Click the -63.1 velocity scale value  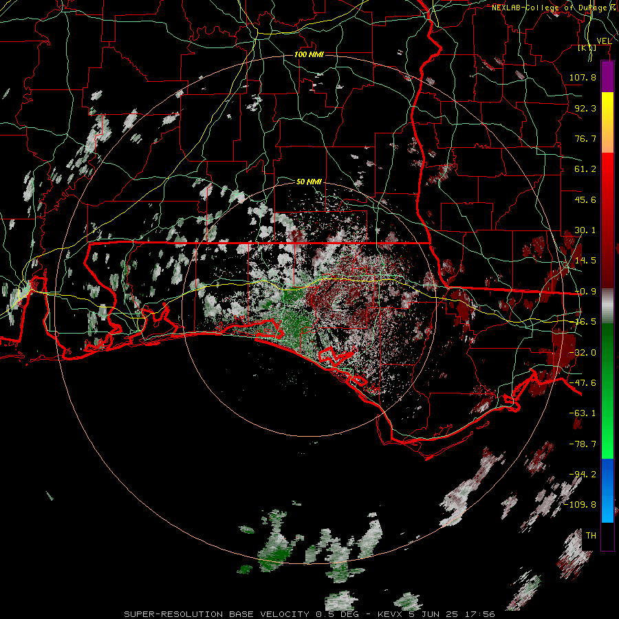point(583,413)
